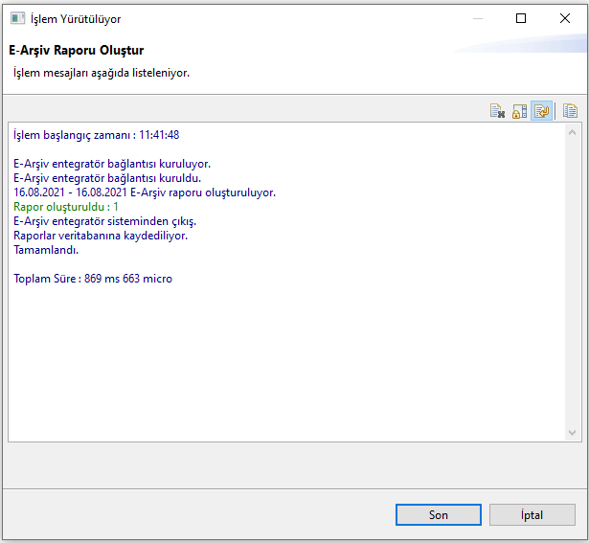Image resolution: width=589 pixels, height=543 pixels.
Task: Click the İşlem Yürütülüyor title bar app icon
Action: click(17, 18)
